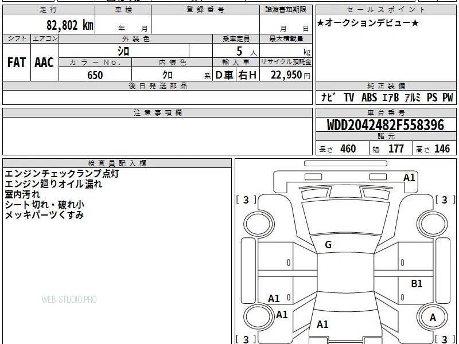Viewport: 459px width, 344px height.
Task: Select the seating capacity 5 人
Action: pos(246,52)
